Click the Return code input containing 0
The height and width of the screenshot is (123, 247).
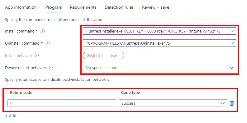[x=62, y=103]
